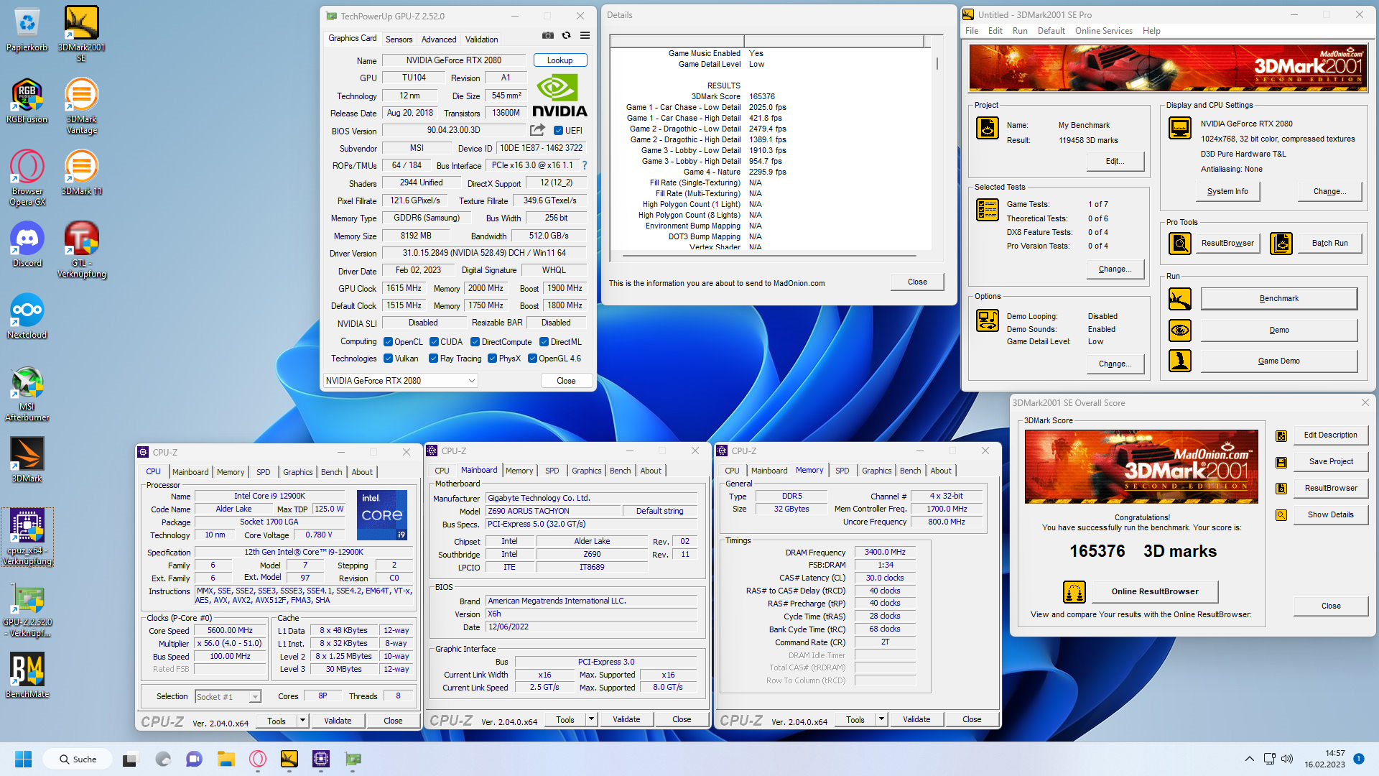Open SPD tab in CPU-Z CPU window
The image size is (1379, 776).
click(x=264, y=472)
